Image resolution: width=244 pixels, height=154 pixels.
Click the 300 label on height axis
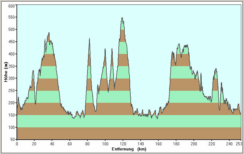click(11, 78)
